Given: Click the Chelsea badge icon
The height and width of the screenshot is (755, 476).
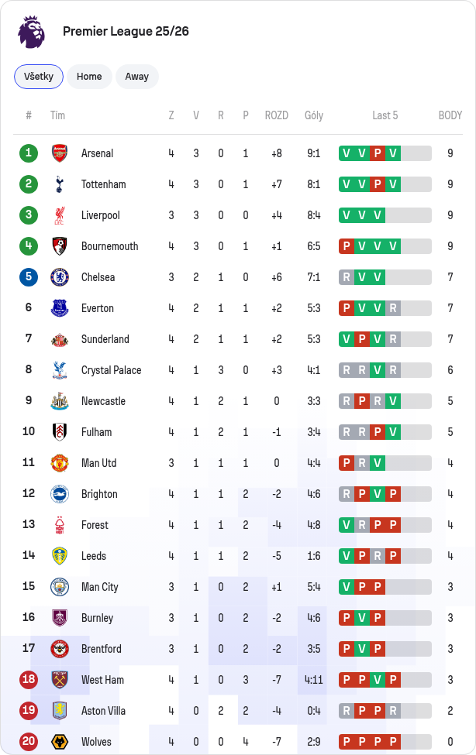Looking at the screenshot, I should coord(60,277).
